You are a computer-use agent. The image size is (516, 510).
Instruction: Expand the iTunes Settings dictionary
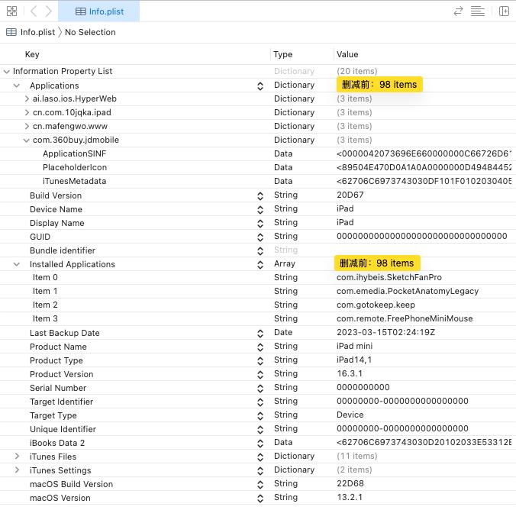click(x=17, y=470)
